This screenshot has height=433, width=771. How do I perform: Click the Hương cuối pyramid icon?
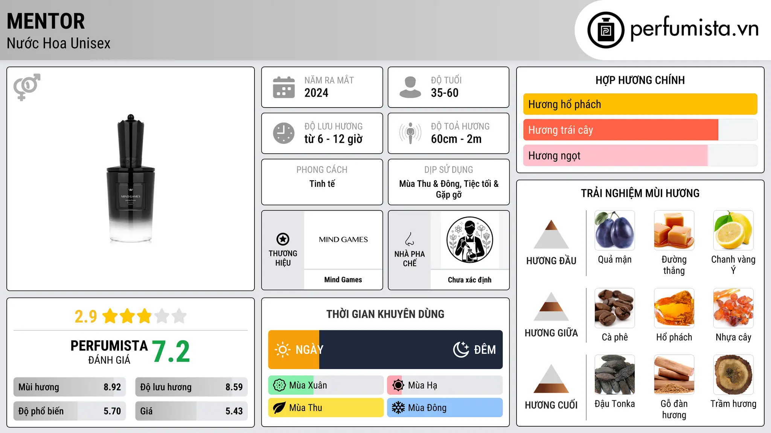pyautogui.click(x=551, y=378)
